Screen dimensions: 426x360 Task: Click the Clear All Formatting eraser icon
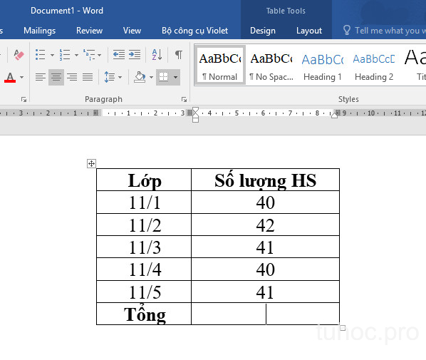(19, 55)
